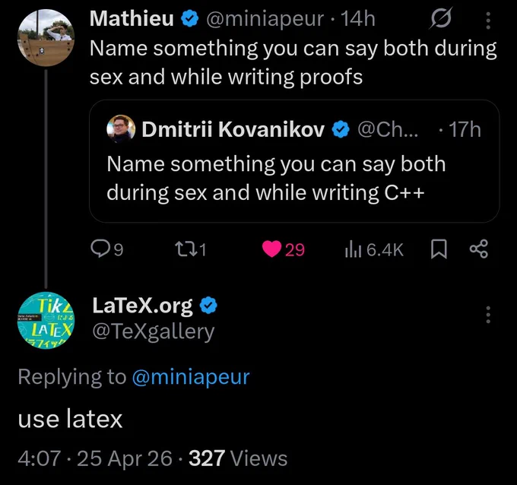
Task: Open Dmitrii Kovanikov's avatar in quote
Action: 121,129
